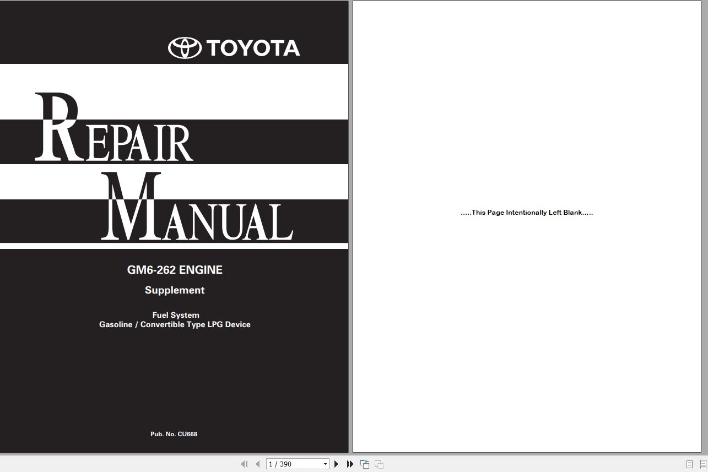
Task: Switch to continuous page layout view
Action: click(703, 464)
